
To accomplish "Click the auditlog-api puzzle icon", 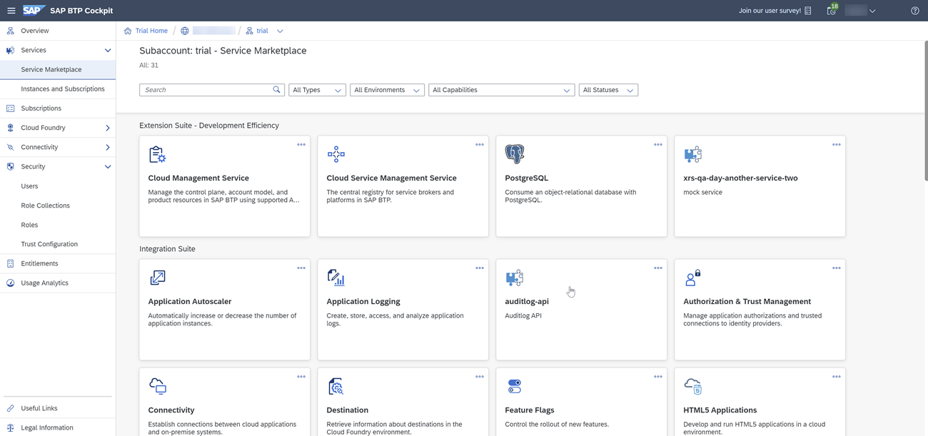I will pos(514,278).
